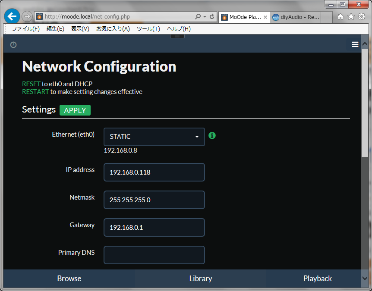Open the お気に入り(A) menu
Image resolution: width=372 pixels, height=291 pixels.
113,29
